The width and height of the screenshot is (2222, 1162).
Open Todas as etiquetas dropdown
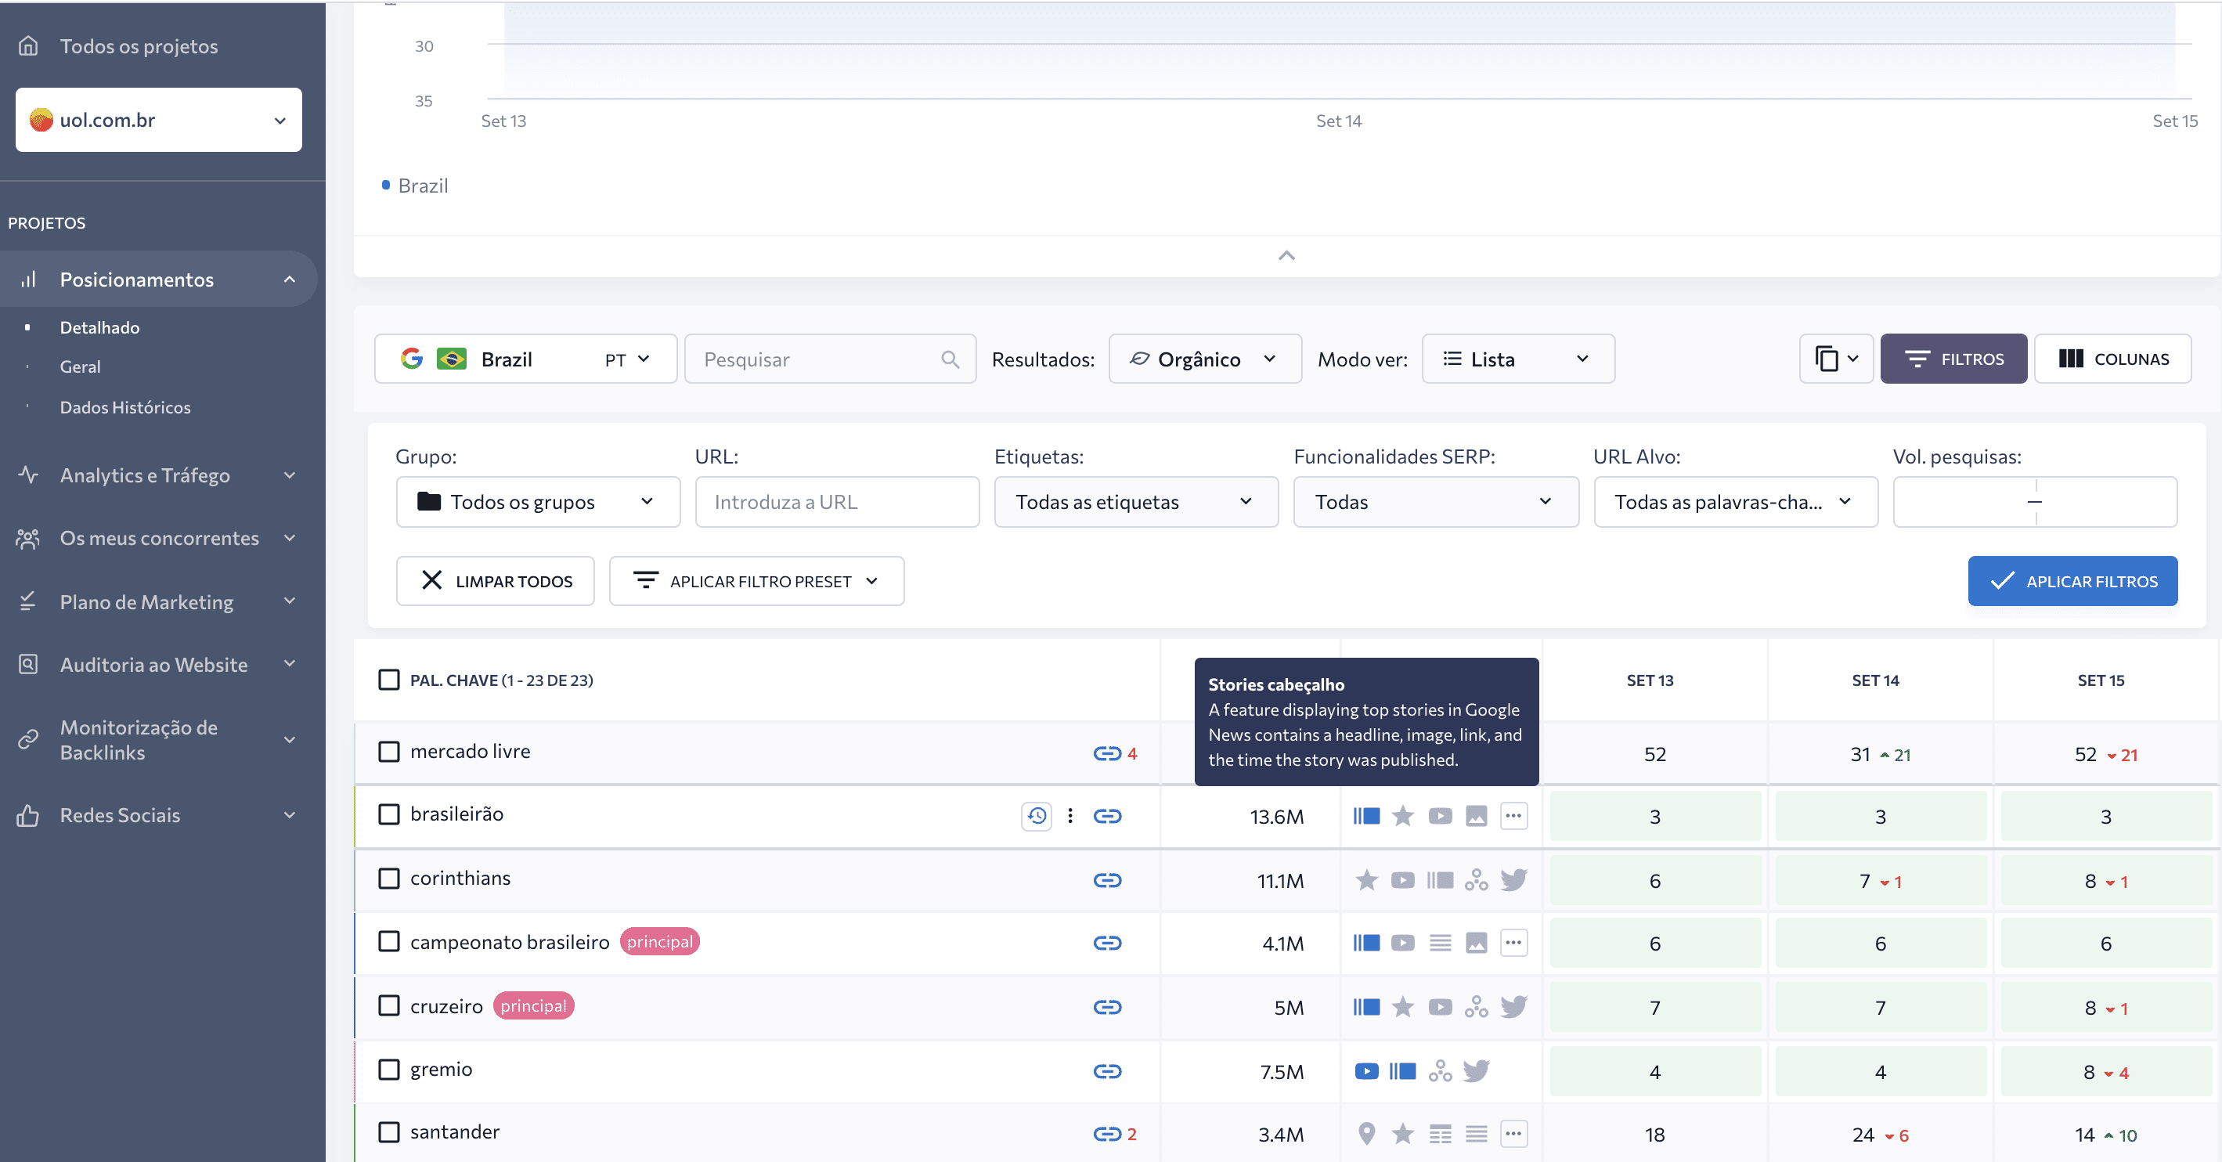(x=1135, y=502)
